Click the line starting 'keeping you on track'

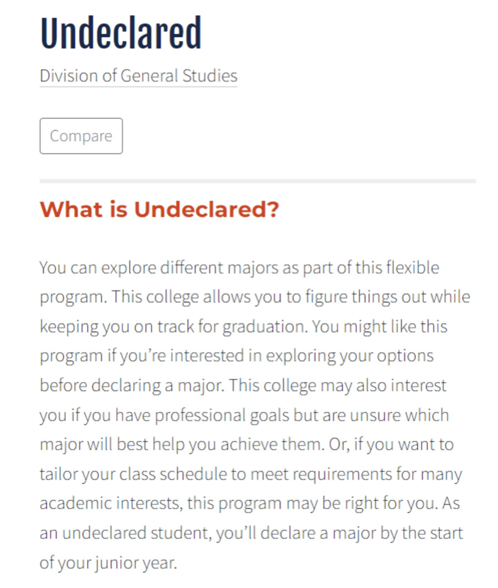pos(244,327)
